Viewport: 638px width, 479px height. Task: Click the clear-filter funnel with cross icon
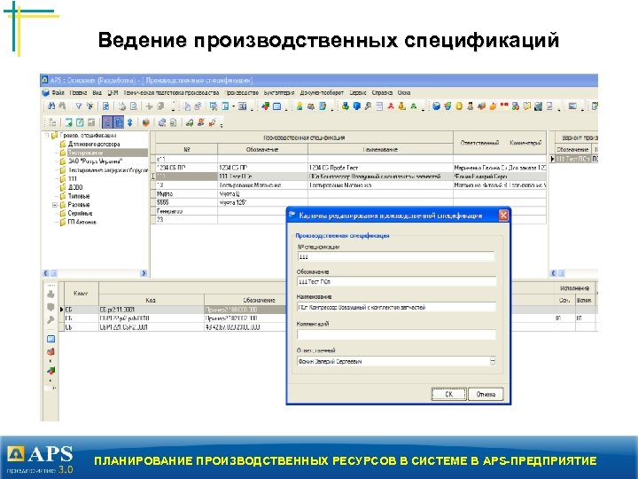pyautogui.click(x=89, y=106)
